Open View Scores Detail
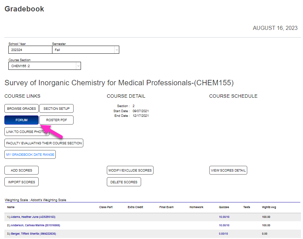 click(x=228, y=170)
